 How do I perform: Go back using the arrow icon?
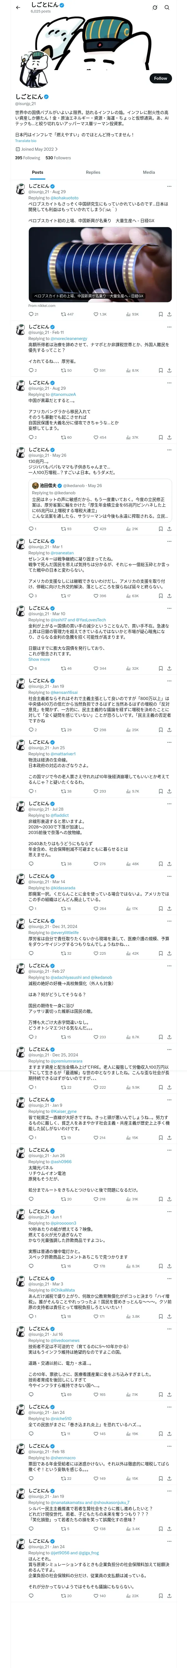17,8
